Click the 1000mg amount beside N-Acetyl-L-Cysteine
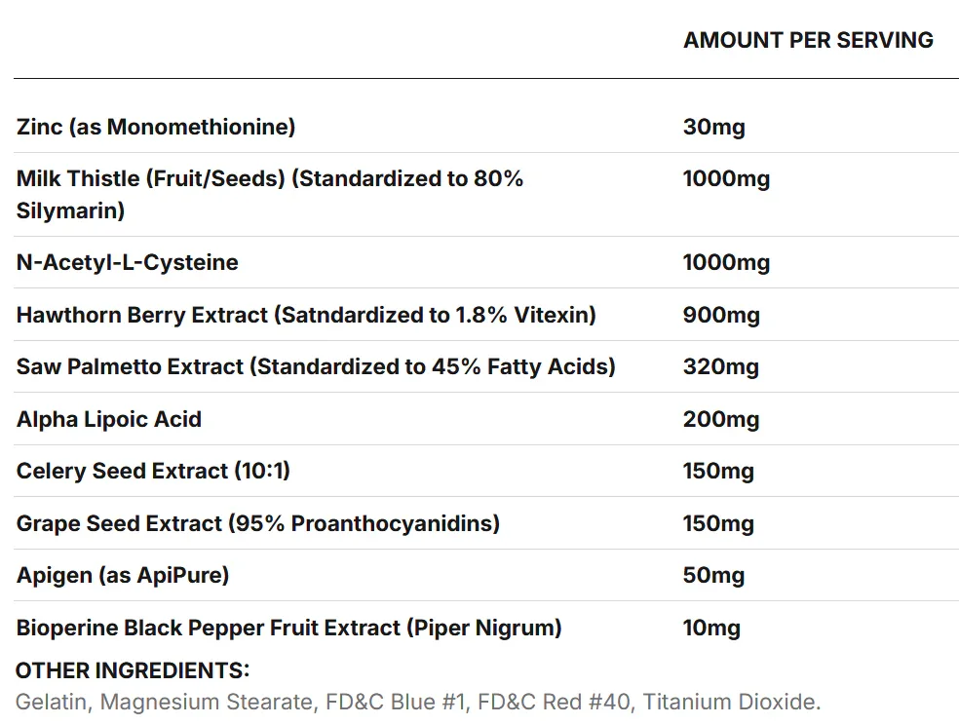The width and height of the screenshot is (959, 725). pos(726,263)
